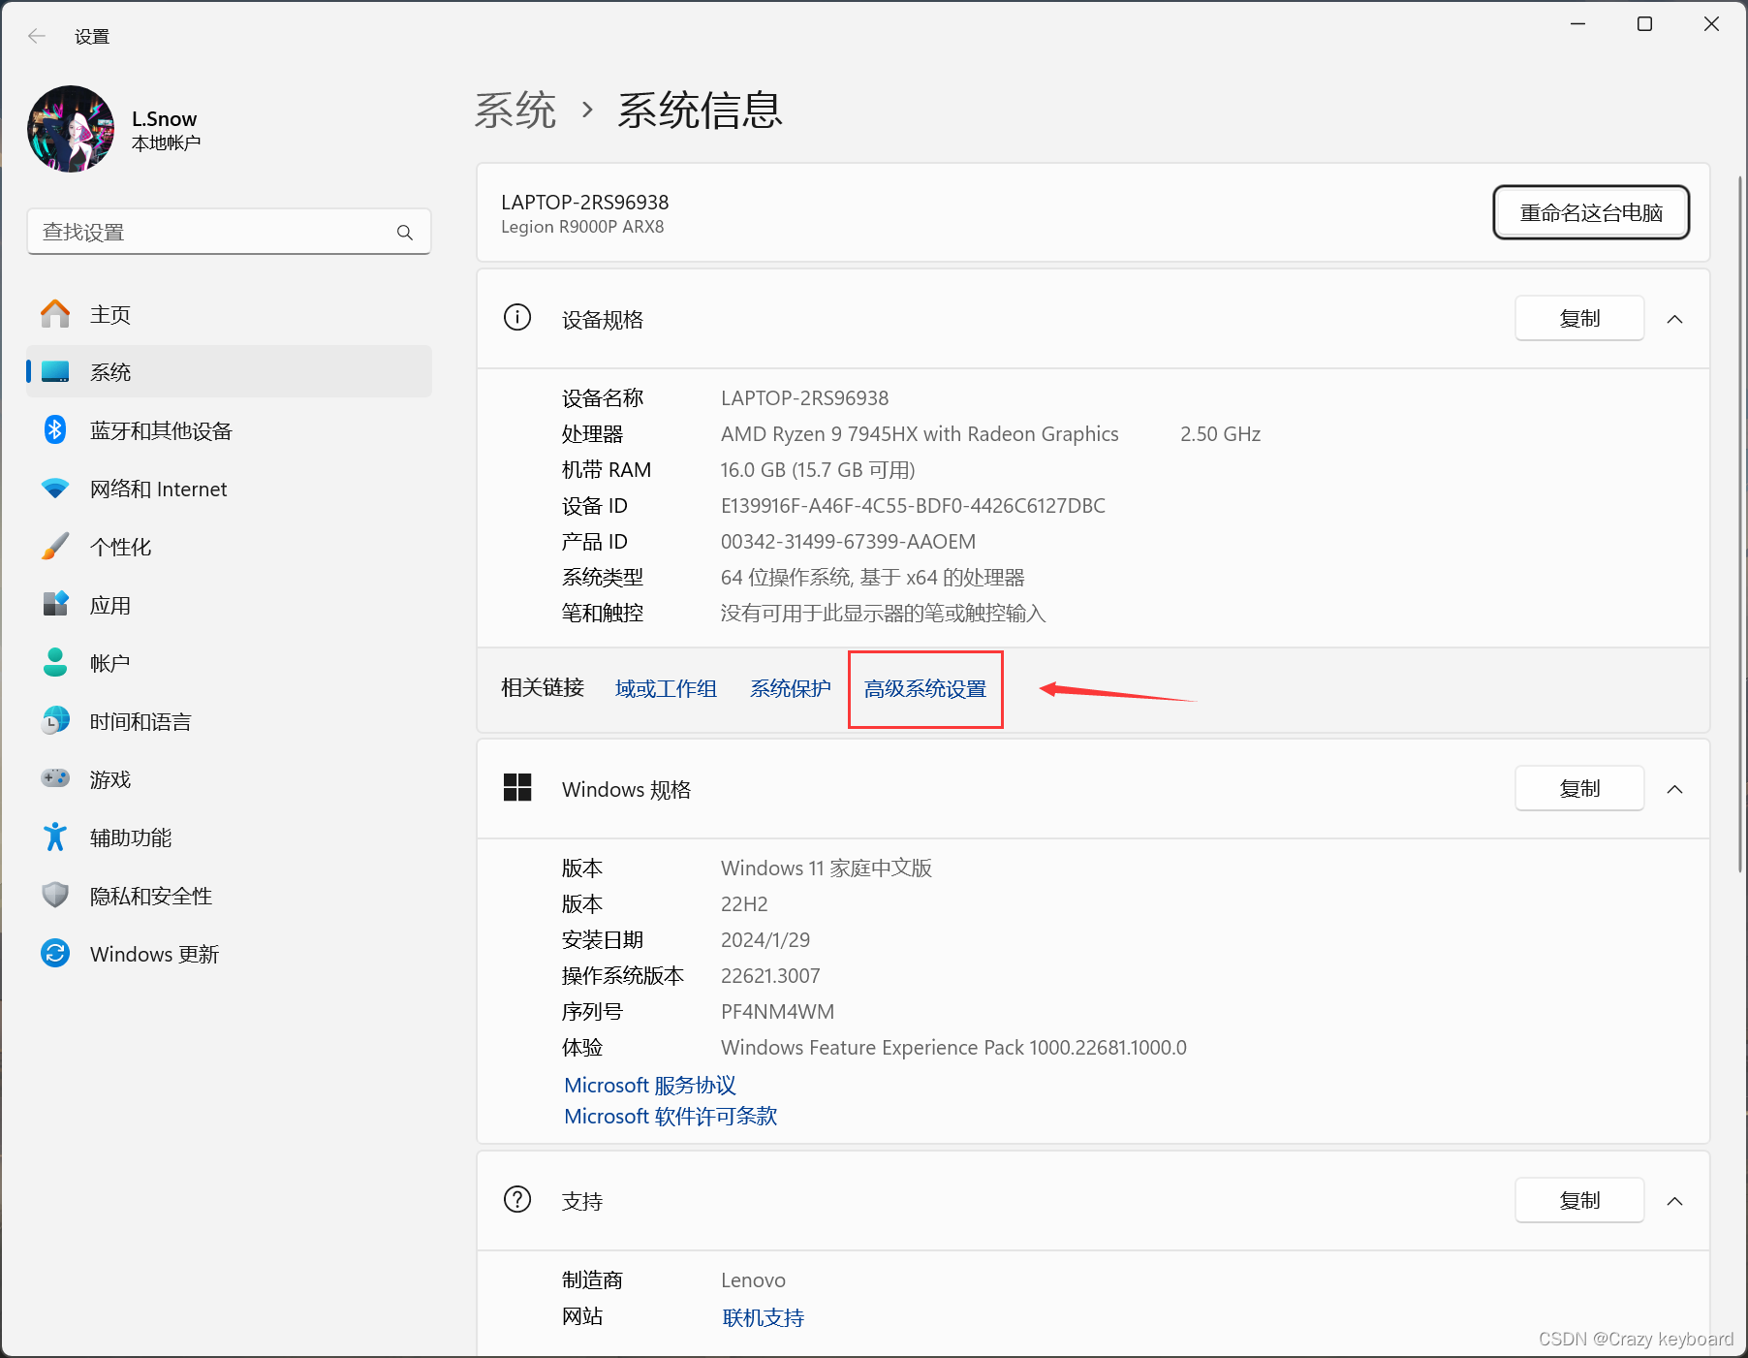Viewport: 1748px width, 1358px height.
Task: Click the product ID 00342-31499-67399-AAOEM
Action: coord(848,541)
